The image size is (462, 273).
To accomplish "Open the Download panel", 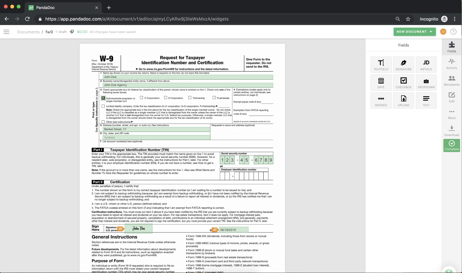I will pyautogui.click(x=451, y=130).
